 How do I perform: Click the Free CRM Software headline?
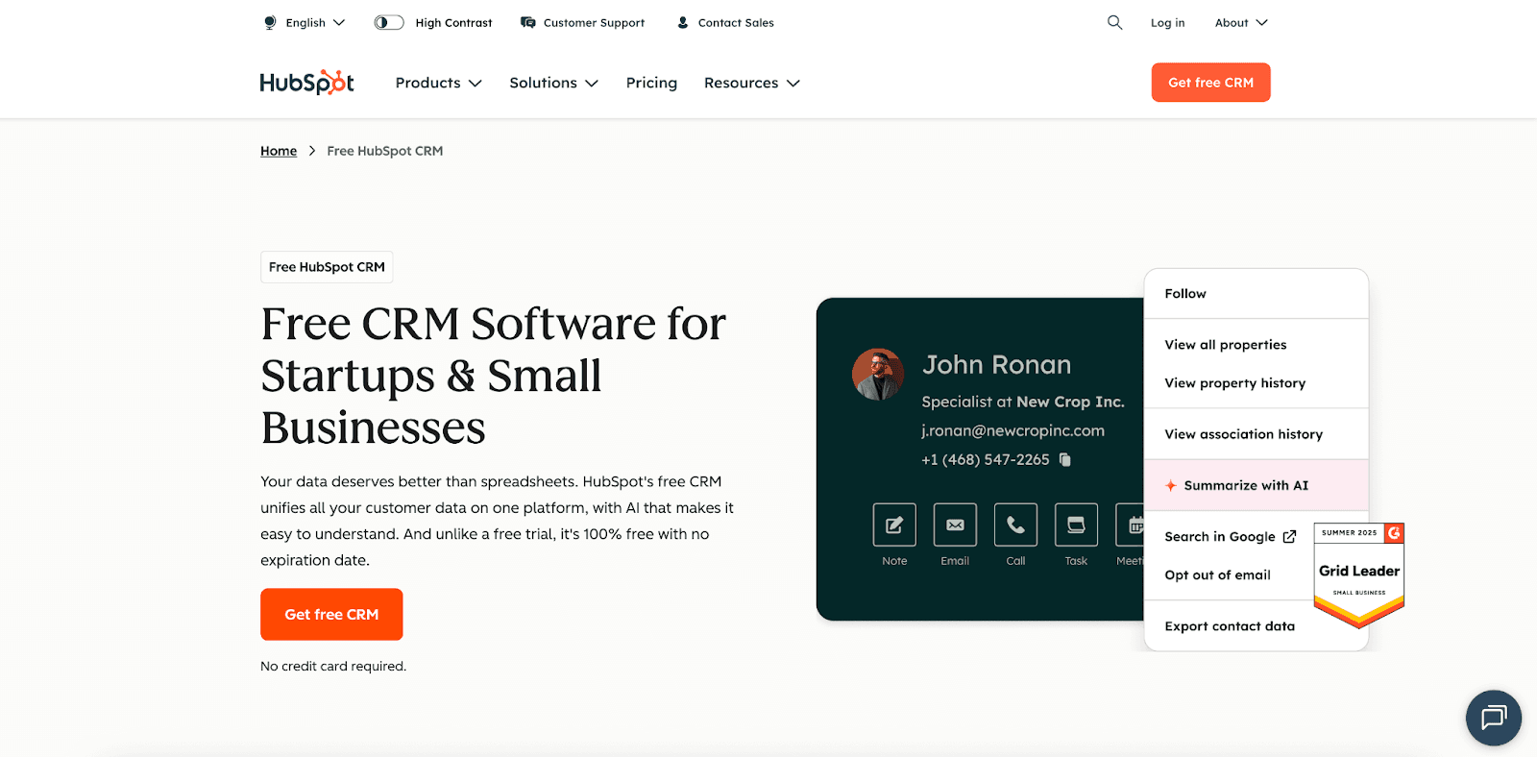(493, 376)
